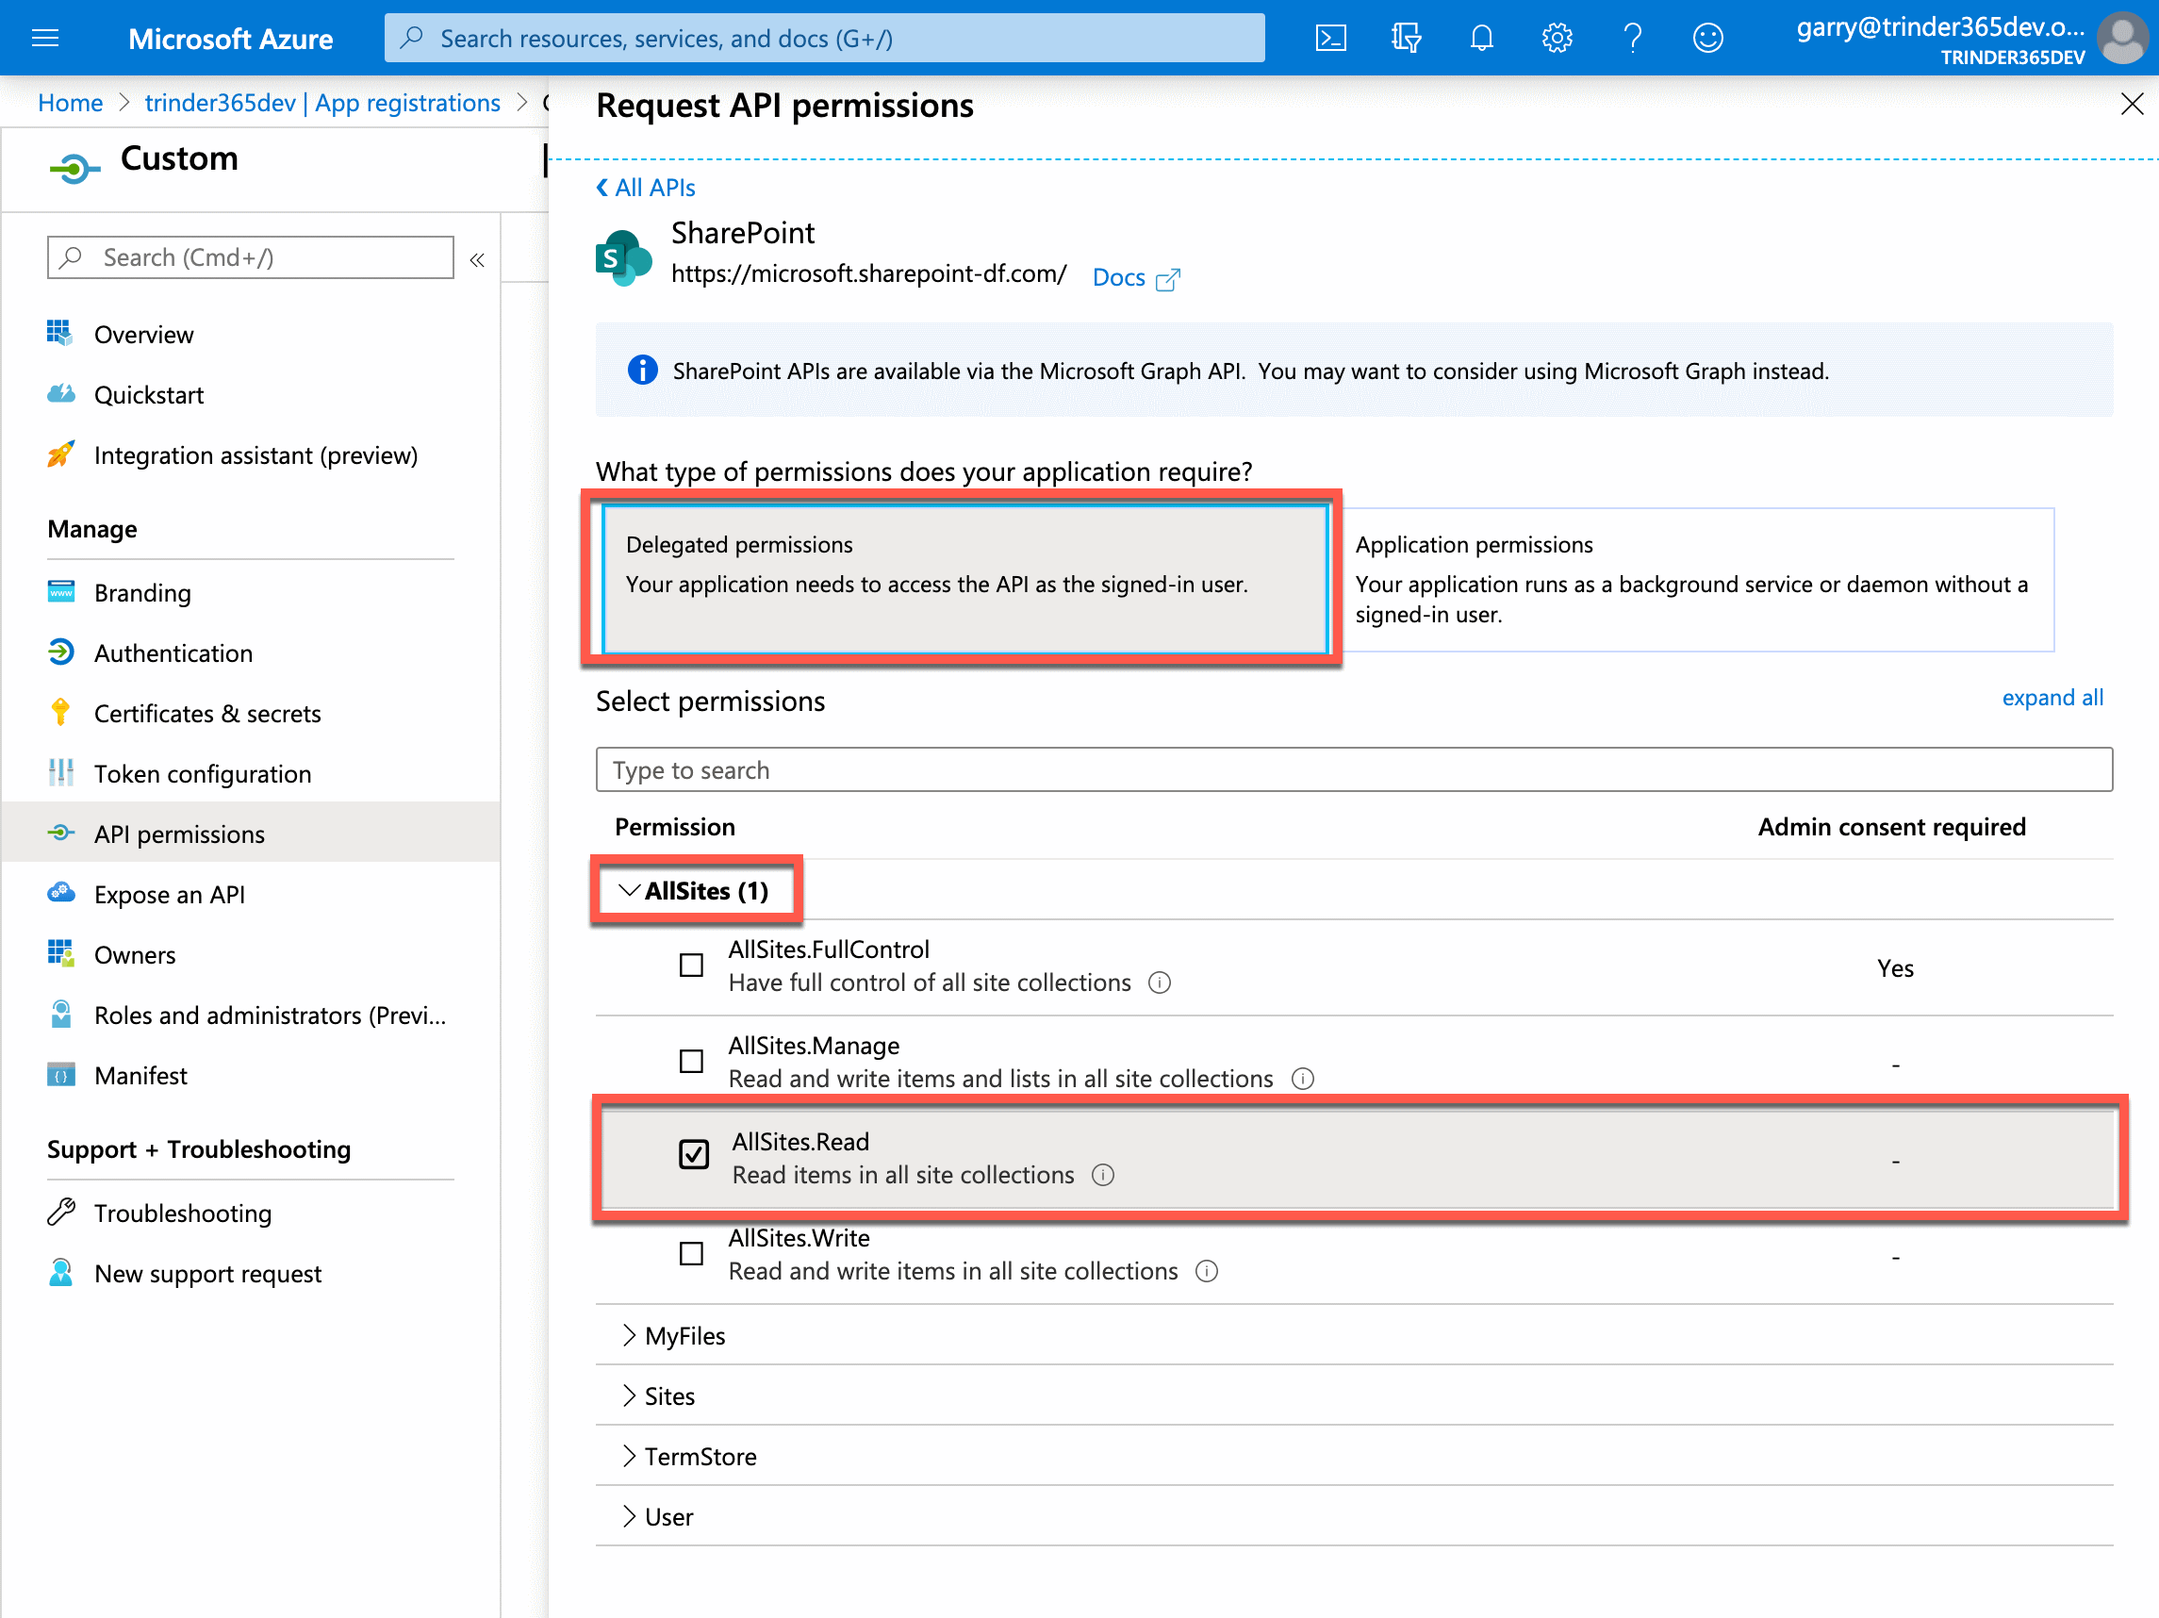Select Delegated permissions option

point(964,579)
